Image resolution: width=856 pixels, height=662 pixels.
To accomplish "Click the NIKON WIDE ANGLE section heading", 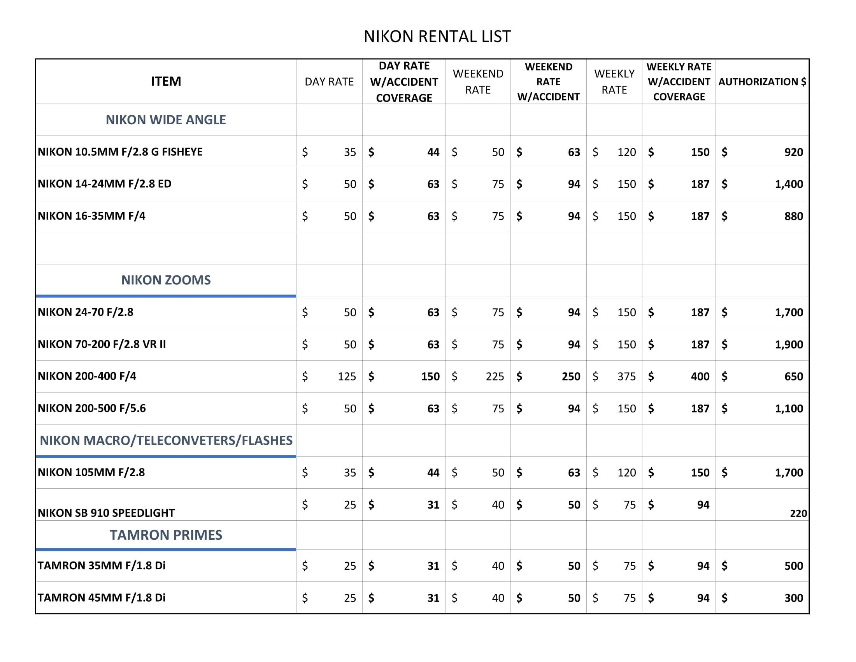I will coord(166,120).
